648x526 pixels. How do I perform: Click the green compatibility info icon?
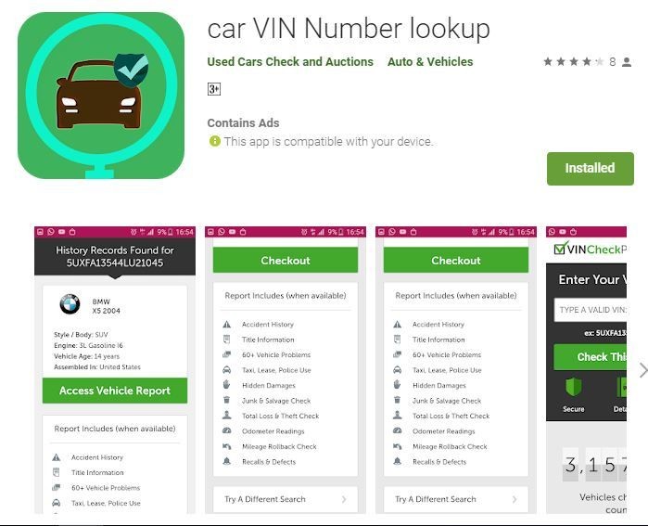(x=215, y=141)
